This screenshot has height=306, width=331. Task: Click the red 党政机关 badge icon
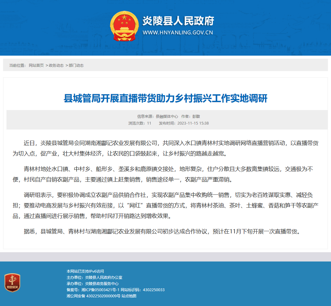(12, 283)
